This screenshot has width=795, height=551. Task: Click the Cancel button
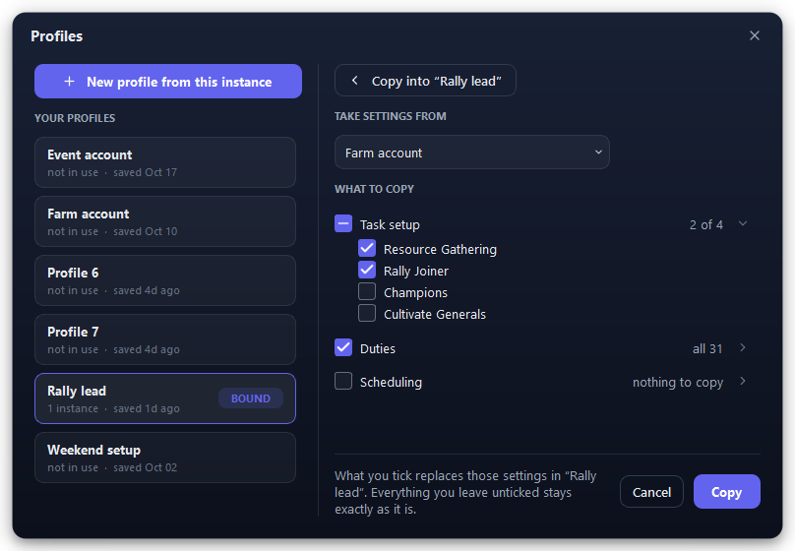(x=651, y=492)
